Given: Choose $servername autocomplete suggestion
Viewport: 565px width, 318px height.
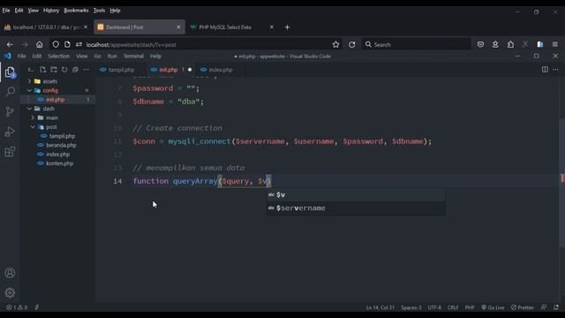Looking at the screenshot, I should [x=356, y=208].
